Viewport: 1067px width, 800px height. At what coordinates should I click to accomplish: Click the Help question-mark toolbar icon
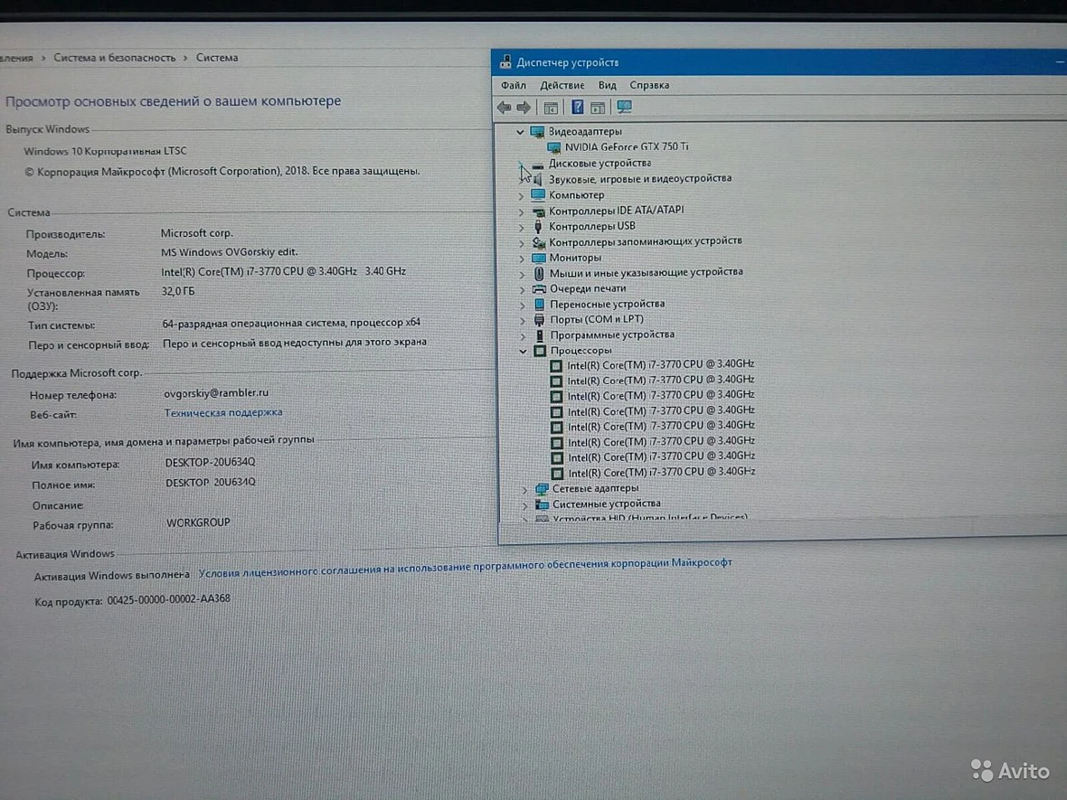[577, 107]
